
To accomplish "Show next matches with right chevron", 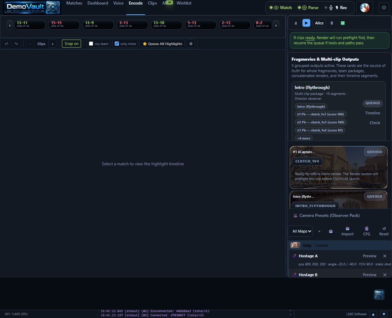I will (276, 25).
